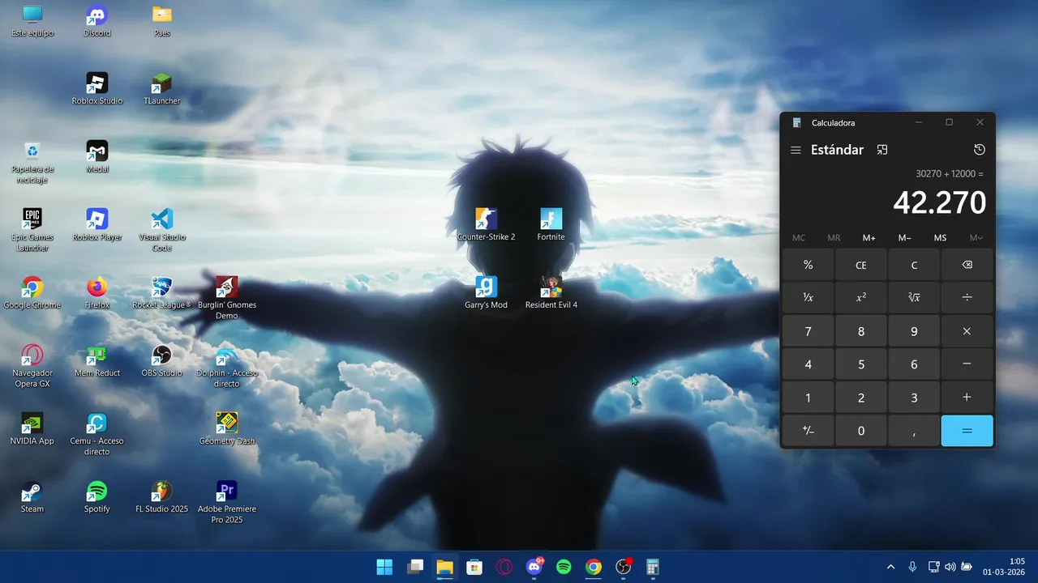Select Geometry Dash desktop icon

pos(227,429)
